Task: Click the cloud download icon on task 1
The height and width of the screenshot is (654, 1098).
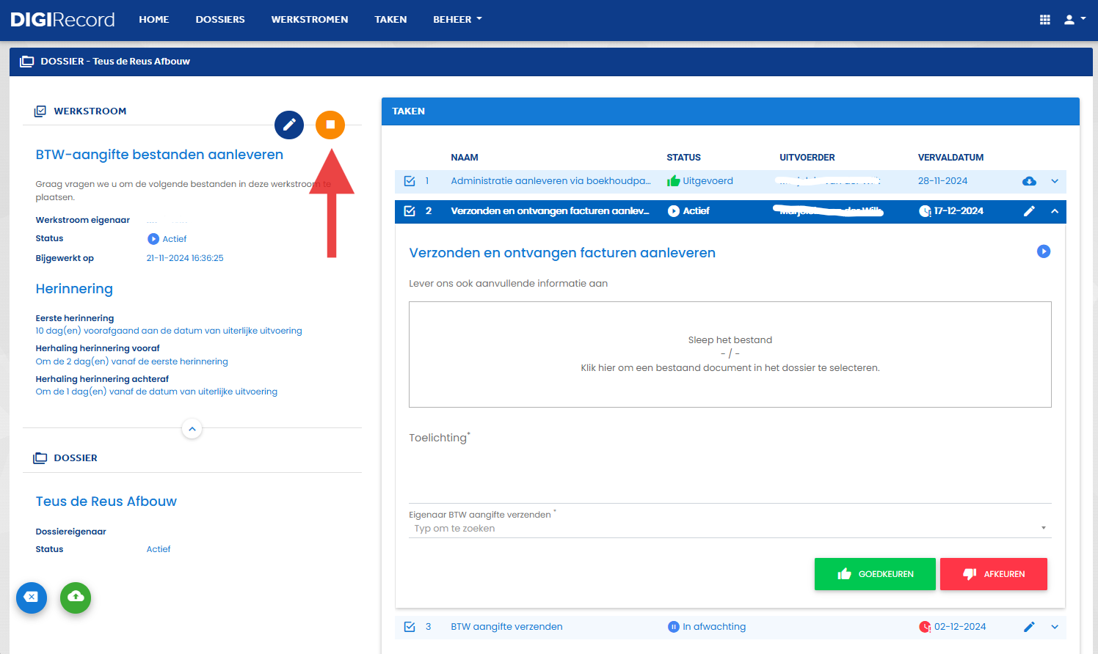Action: [x=1029, y=181]
